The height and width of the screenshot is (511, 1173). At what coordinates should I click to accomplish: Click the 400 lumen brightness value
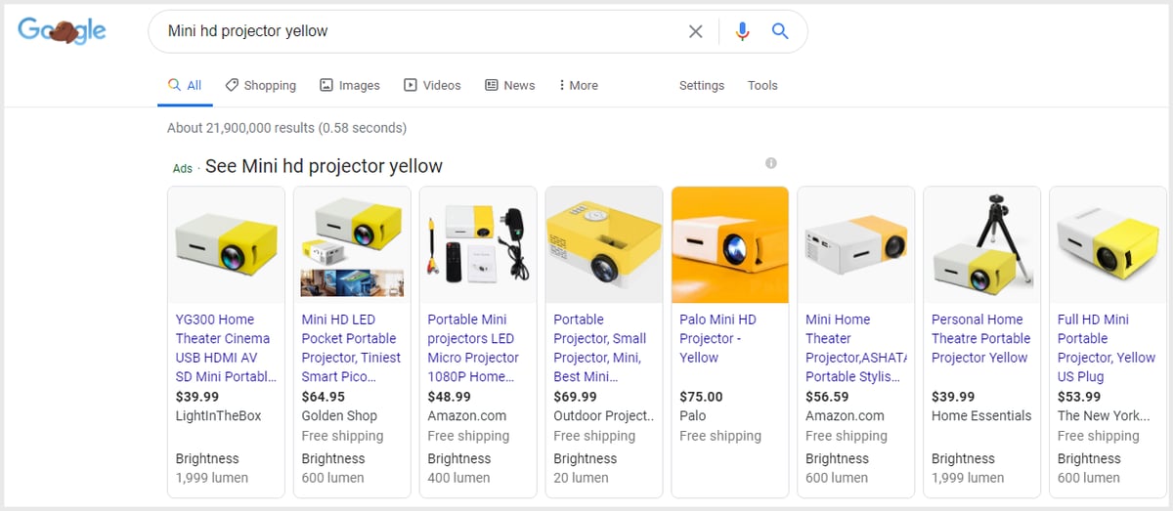(458, 478)
